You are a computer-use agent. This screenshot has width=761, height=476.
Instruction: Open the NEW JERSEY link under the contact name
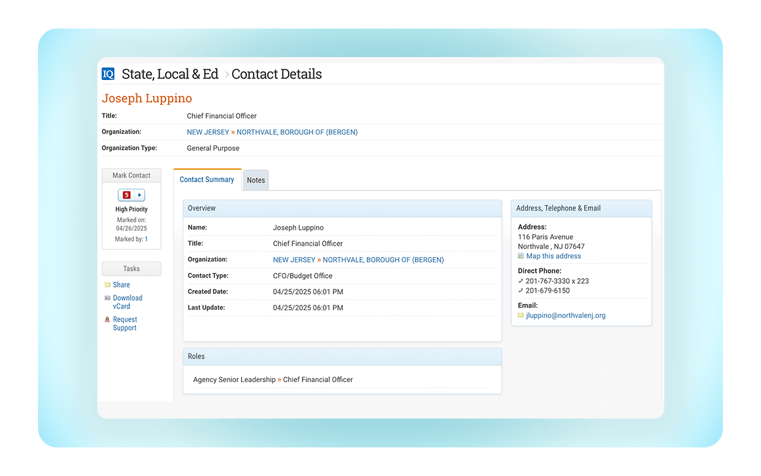click(207, 132)
